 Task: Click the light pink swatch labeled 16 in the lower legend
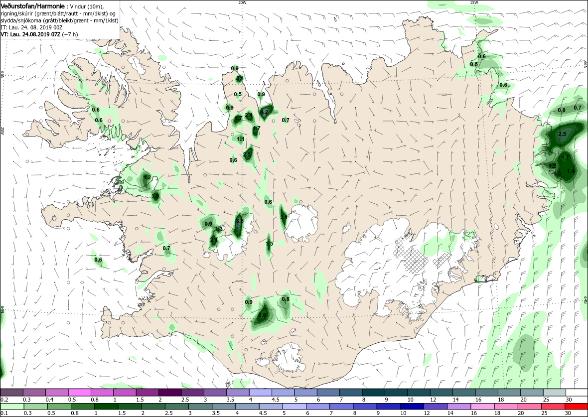pyautogui.click(x=482, y=407)
